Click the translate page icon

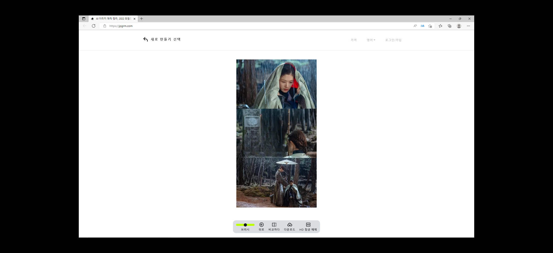422,26
